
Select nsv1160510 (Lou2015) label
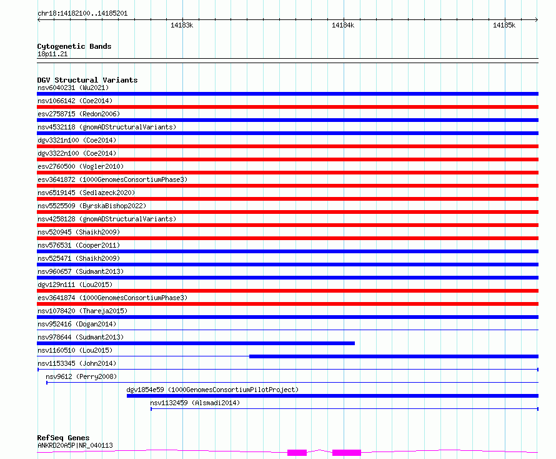point(75,350)
